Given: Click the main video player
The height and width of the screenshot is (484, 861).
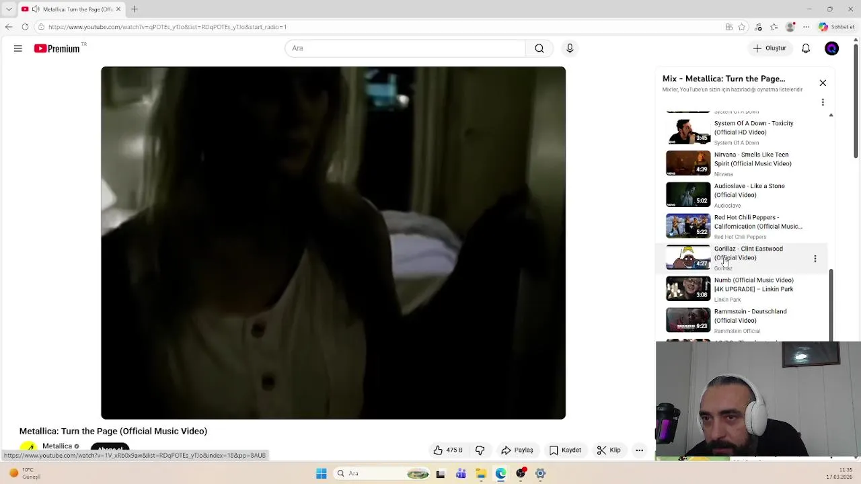Looking at the screenshot, I should click(333, 243).
